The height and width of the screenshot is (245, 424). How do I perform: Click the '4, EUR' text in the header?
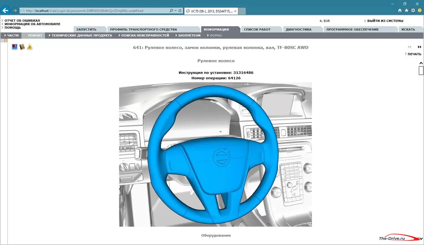325,21
